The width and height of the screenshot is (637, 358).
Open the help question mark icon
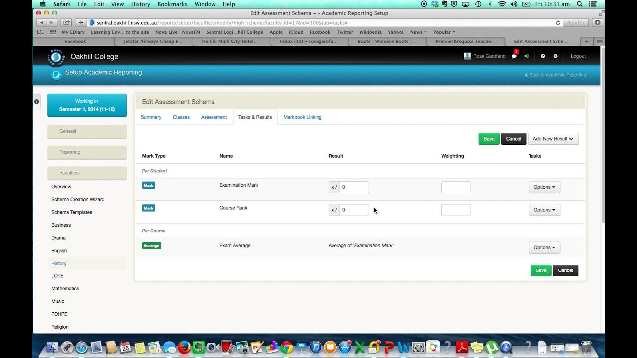543,56
